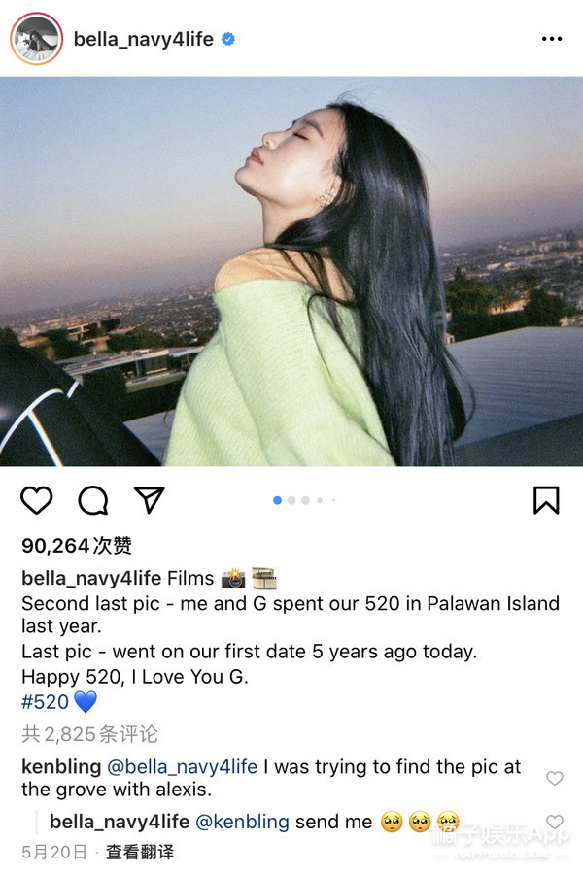Tap the 查看翻译 translation link
The height and width of the screenshot is (874, 583).
click(x=140, y=852)
